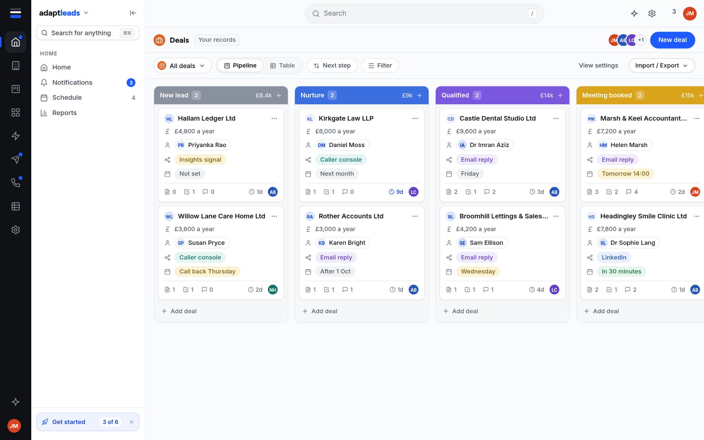Open the Import / Export dropdown
Image resolution: width=704 pixels, height=440 pixels.
pyautogui.click(x=662, y=66)
